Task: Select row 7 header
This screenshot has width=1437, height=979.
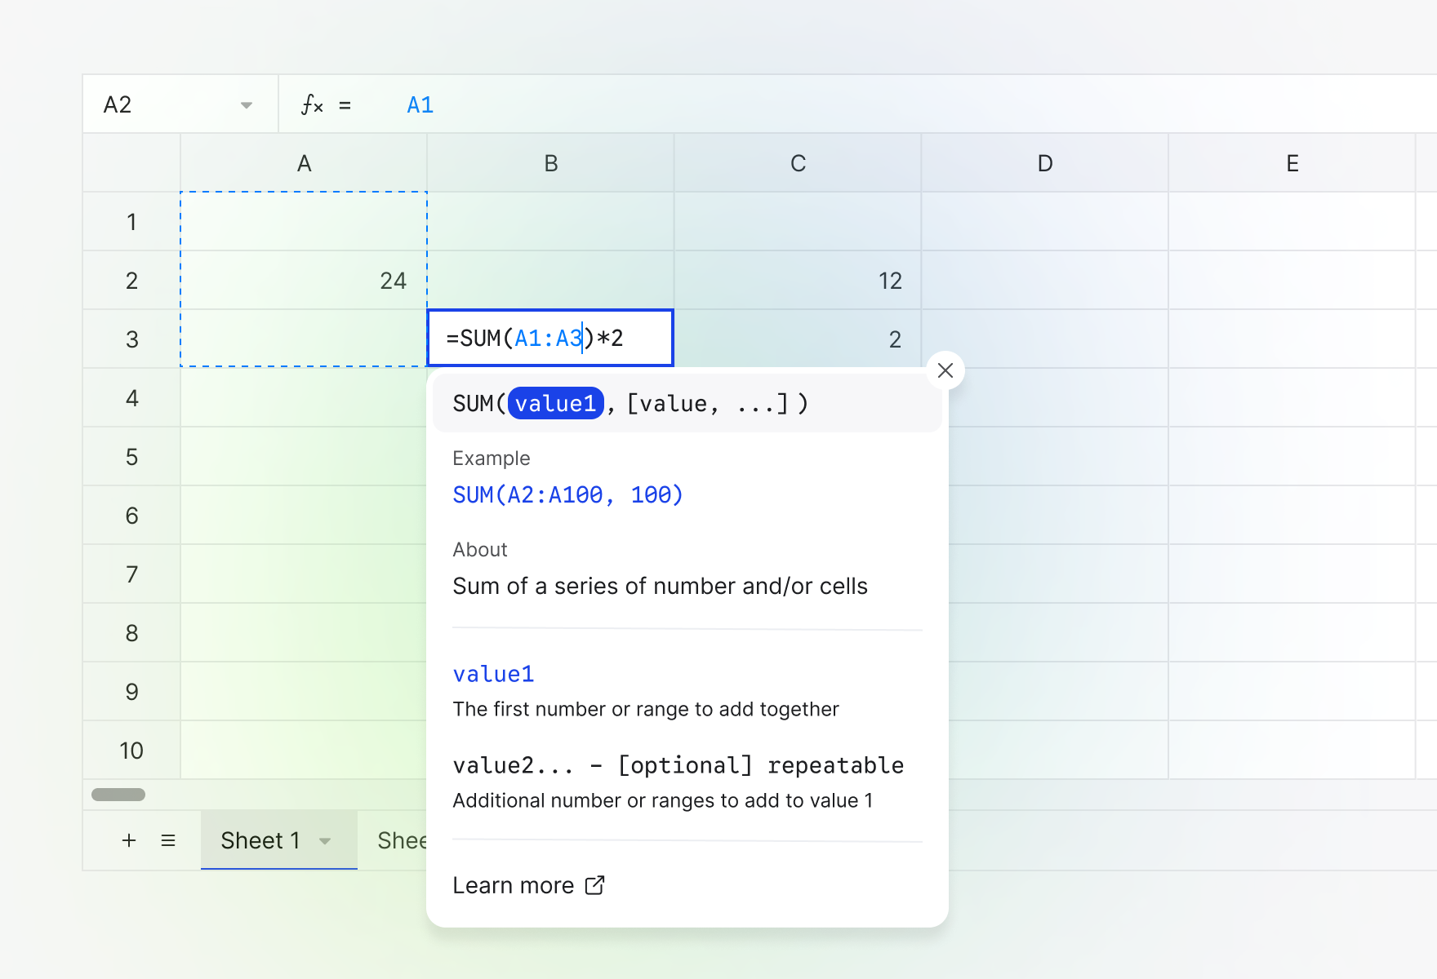Action: click(131, 574)
